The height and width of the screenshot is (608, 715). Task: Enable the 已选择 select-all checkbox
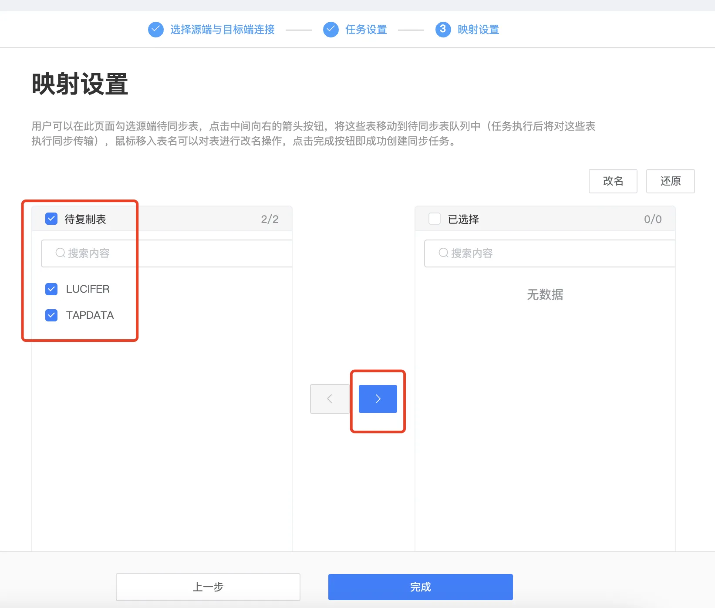(434, 219)
